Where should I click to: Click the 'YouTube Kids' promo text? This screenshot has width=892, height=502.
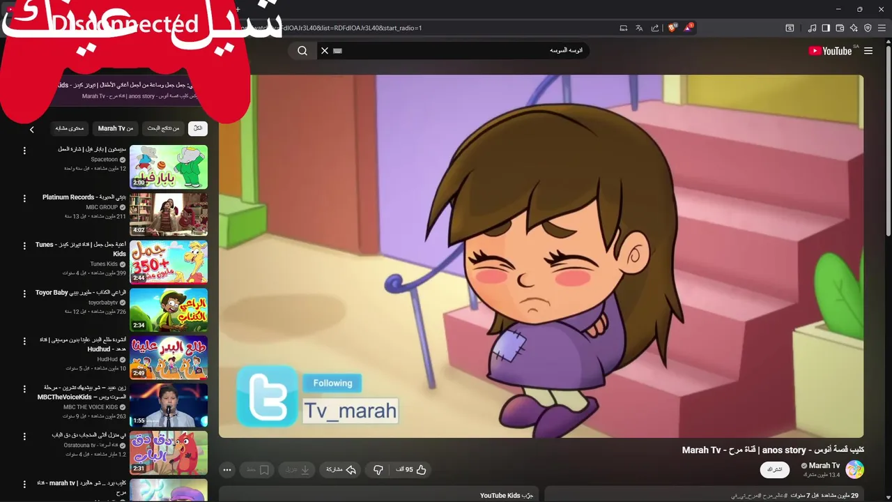500,496
